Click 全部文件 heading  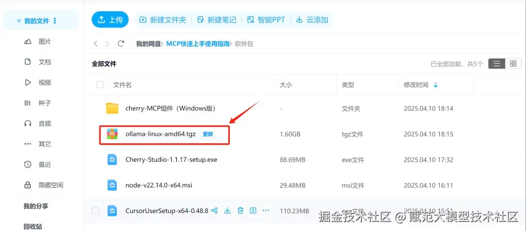104,64
